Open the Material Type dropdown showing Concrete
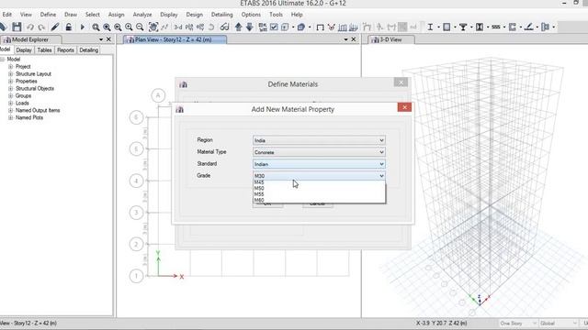This screenshot has width=588, height=330. (319, 152)
